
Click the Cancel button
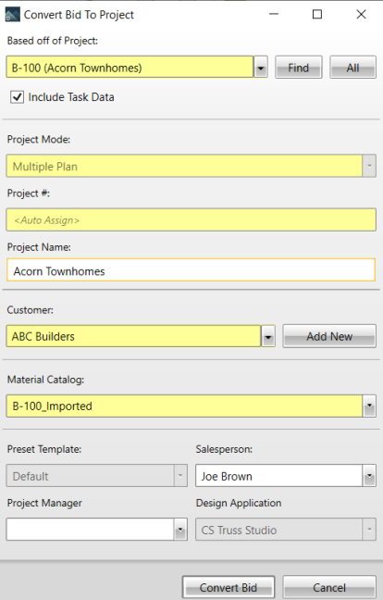329,587
